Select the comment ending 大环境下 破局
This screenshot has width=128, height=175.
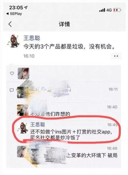[x=92, y=155]
